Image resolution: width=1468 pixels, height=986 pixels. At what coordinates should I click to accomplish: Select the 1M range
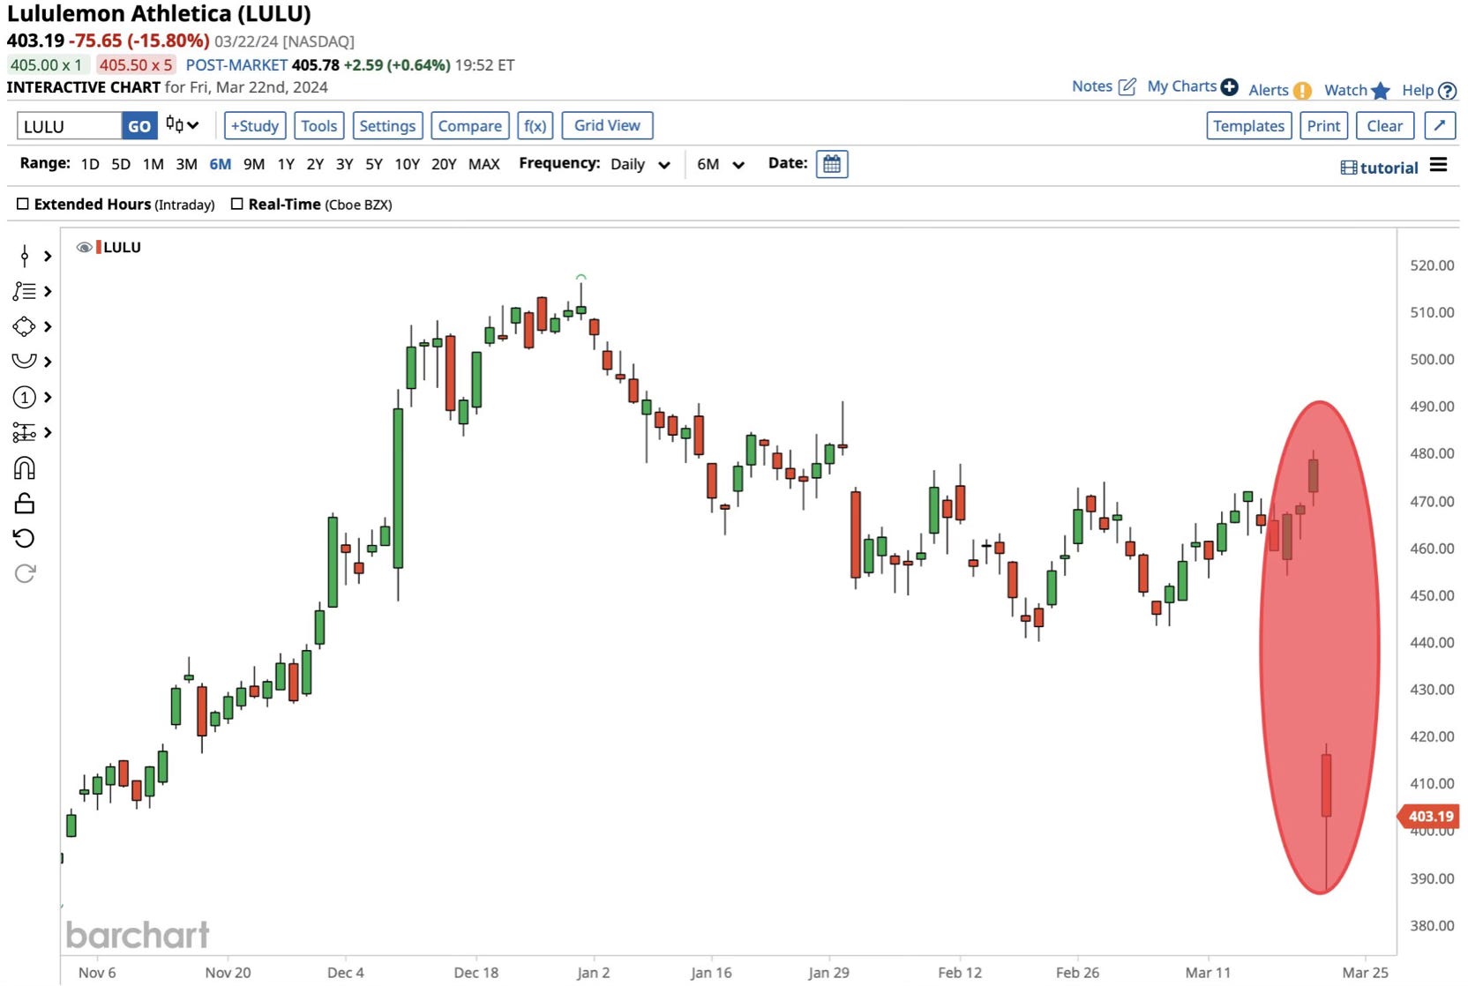point(154,164)
